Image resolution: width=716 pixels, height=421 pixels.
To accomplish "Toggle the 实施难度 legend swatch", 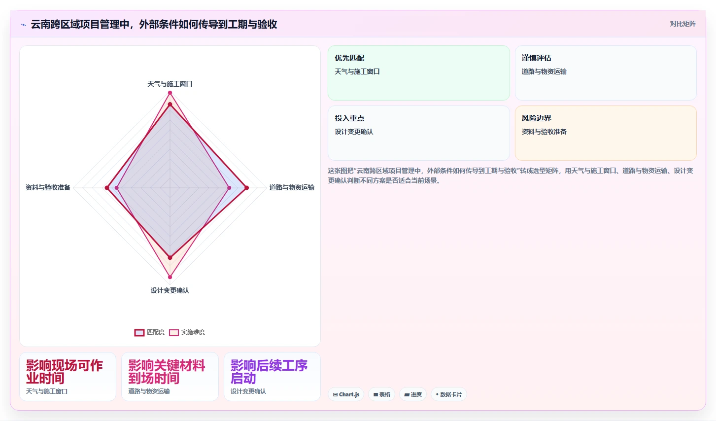I will point(174,332).
